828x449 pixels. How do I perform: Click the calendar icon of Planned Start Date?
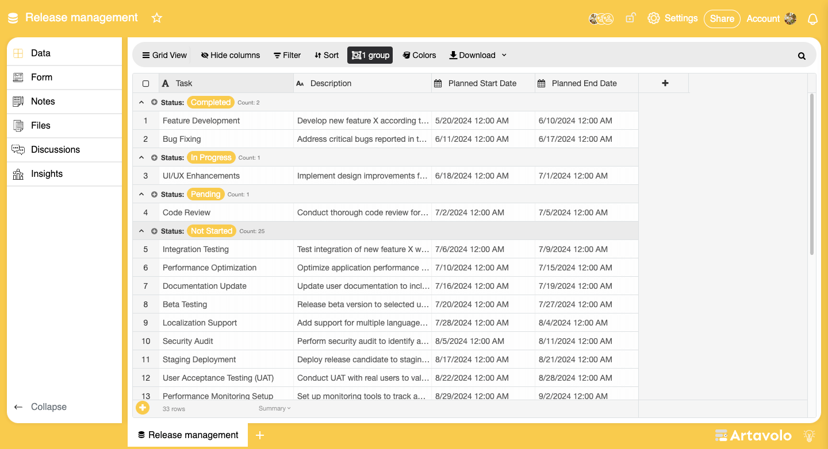point(438,83)
